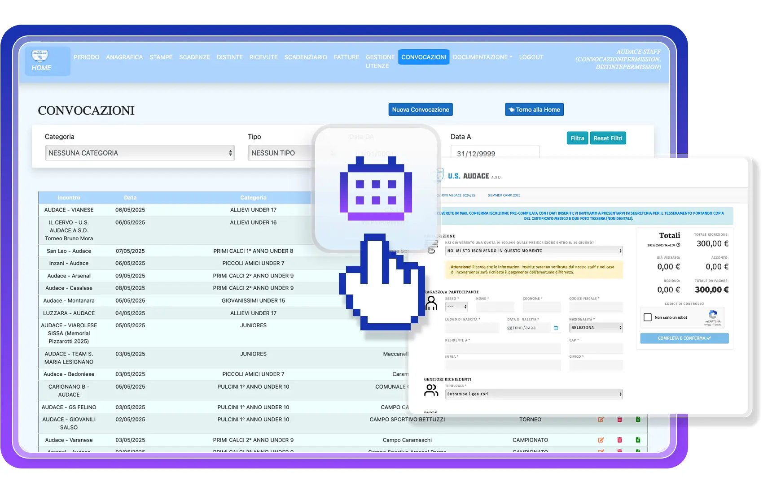Image resolution: width=772 pixels, height=494 pixels.
Task: Open DISTINTE from the navigation bar
Action: point(230,57)
